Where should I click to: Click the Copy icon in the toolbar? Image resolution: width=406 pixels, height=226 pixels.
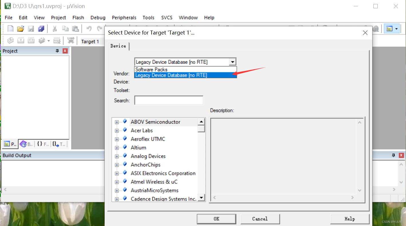coord(65,29)
